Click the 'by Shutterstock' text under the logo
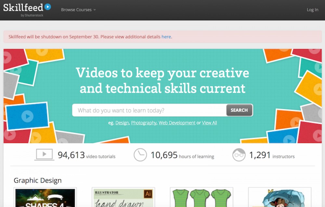Screen dimensions: 325x207 tap(32, 15)
